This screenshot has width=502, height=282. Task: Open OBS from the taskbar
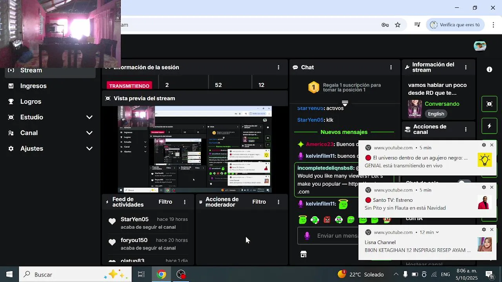point(181,275)
